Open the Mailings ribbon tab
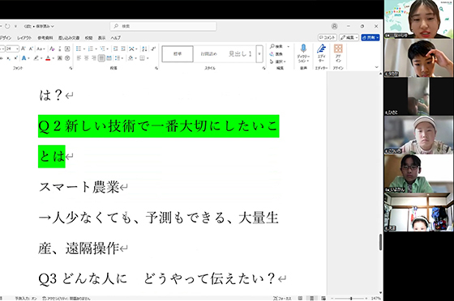The height and width of the screenshot is (301, 454). click(x=69, y=38)
